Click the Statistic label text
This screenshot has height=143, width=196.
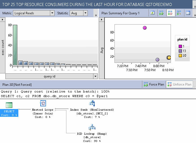click(x=63, y=13)
